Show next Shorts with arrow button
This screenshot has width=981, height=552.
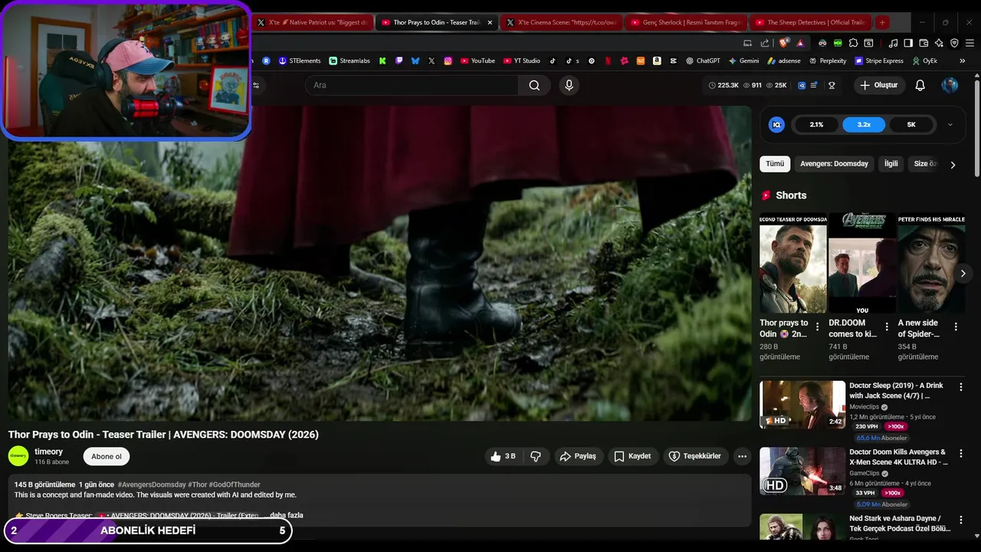pyautogui.click(x=963, y=273)
